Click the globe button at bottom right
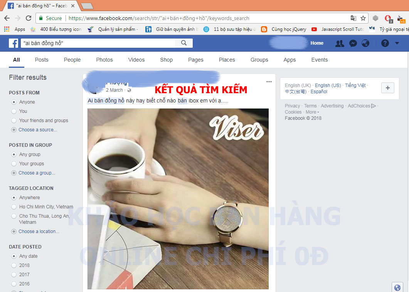This screenshot has height=292, width=409. pos(397,287)
